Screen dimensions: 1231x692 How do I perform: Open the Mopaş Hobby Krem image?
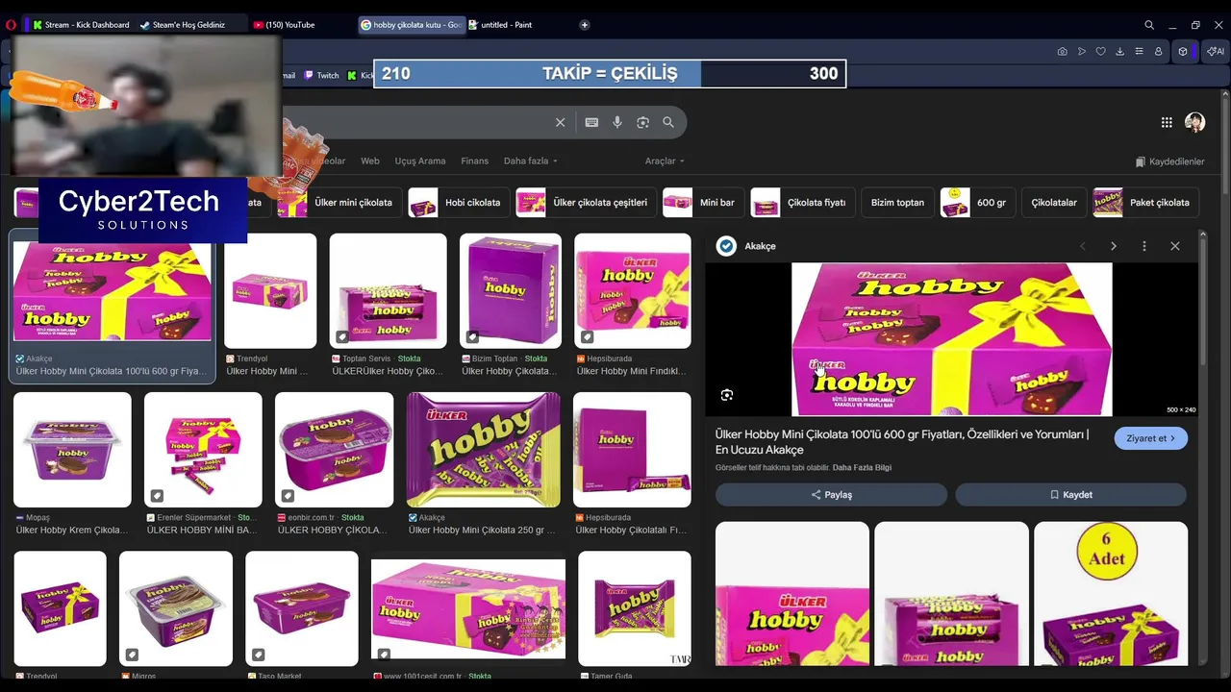pos(72,450)
